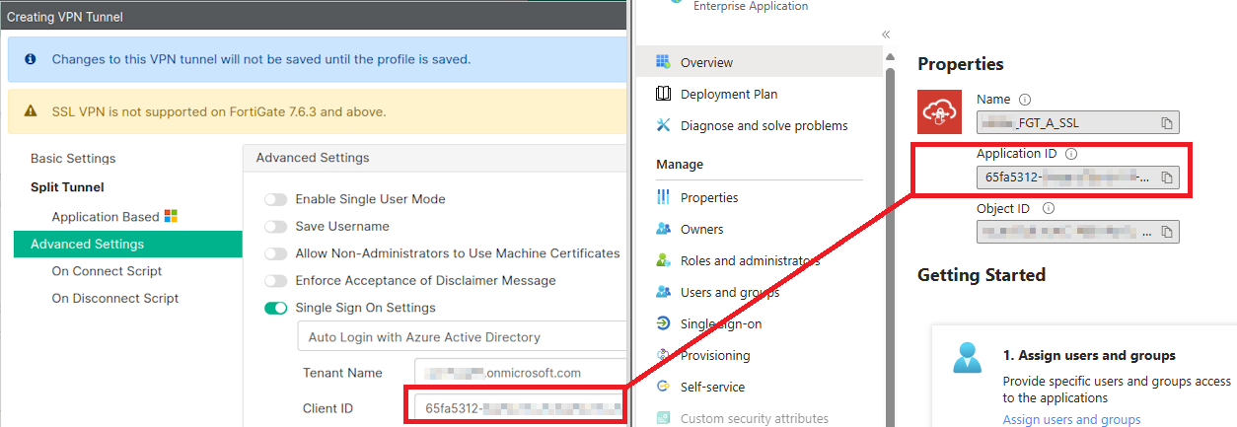Copy the Object ID value
The height and width of the screenshot is (427, 1237).
point(1166,232)
